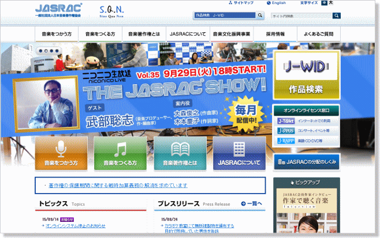380x238 pixels.
Task: Open 音楽著作権とは navigation tab
Action: tap(144, 34)
